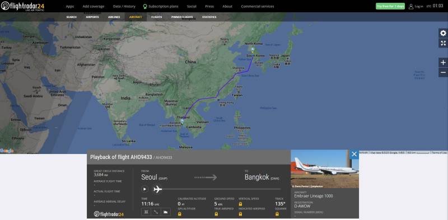
Task: Toggle the flight route path icon
Action: tap(156, 212)
